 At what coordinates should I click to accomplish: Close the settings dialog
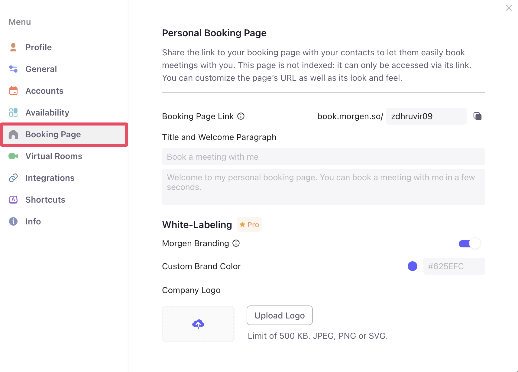pos(509,8)
